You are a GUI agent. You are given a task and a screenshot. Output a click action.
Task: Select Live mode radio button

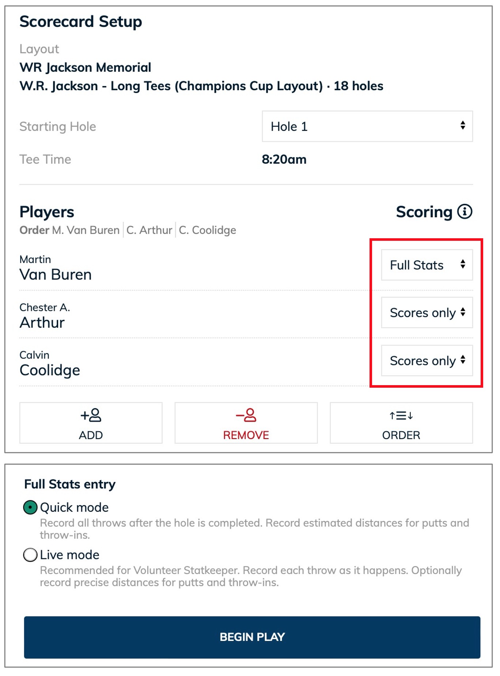pos(30,555)
